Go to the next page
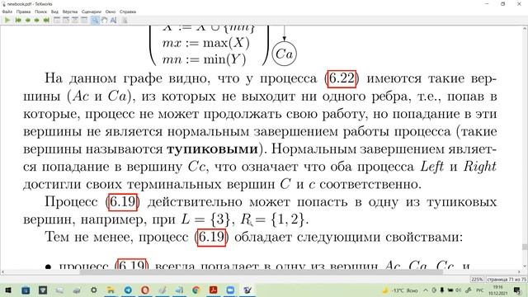528x297 pixels. point(36,20)
